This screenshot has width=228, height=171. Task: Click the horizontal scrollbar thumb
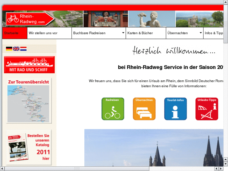[77, 169]
